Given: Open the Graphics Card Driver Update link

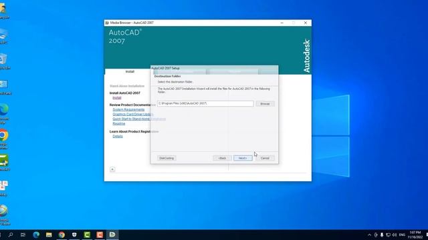Looking at the screenshot, I should (132, 114).
